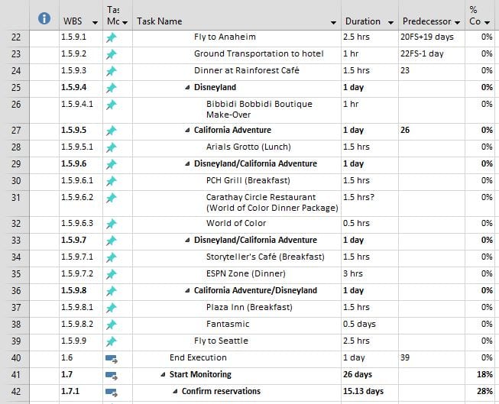
Task: Click the auto-scheduled icon for End Execution
Action: click(x=111, y=358)
